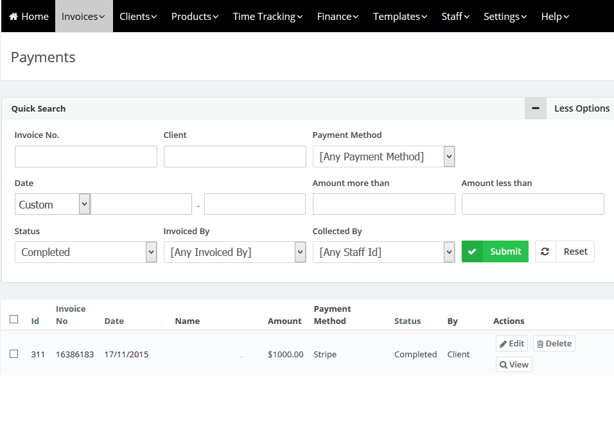Tick the select-all checkbox in table header
The width and height of the screenshot is (614, 433).
(14, 319)
